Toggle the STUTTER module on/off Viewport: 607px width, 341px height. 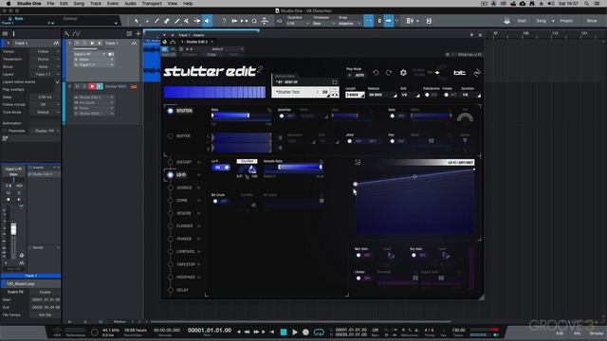point(171,111)
